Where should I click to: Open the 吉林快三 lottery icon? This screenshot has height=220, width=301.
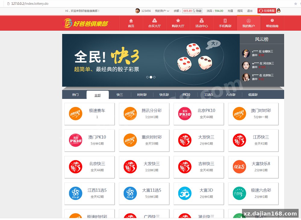[185, 167]
